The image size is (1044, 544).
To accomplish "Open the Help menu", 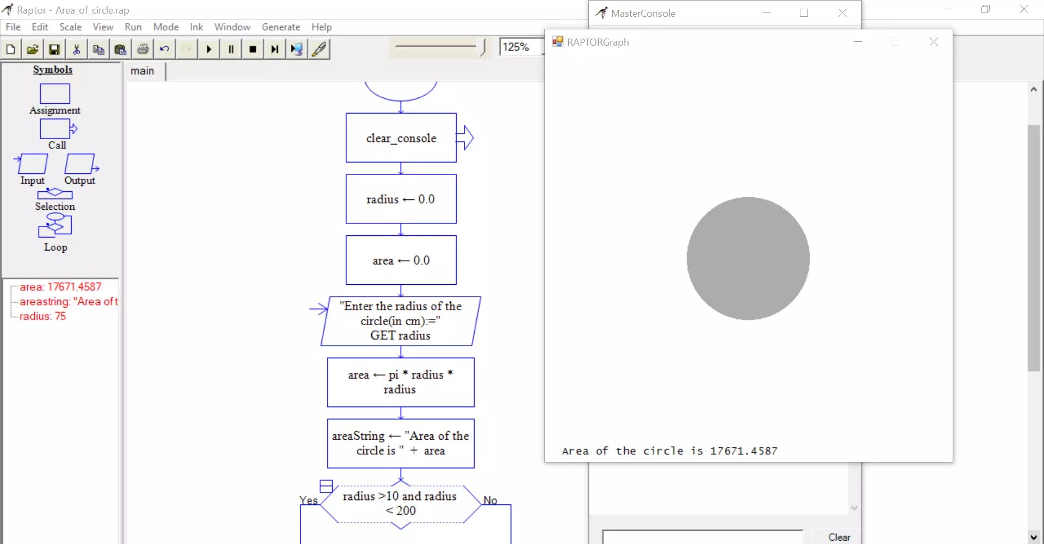I will (x=321, y=27).
